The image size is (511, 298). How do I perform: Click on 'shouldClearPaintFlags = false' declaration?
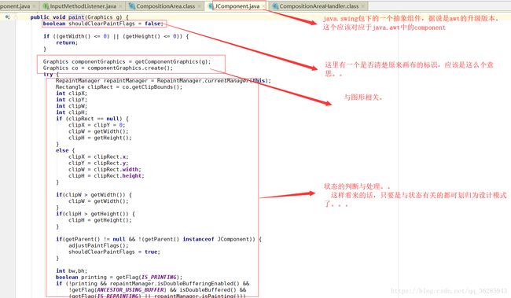(116, 24)
